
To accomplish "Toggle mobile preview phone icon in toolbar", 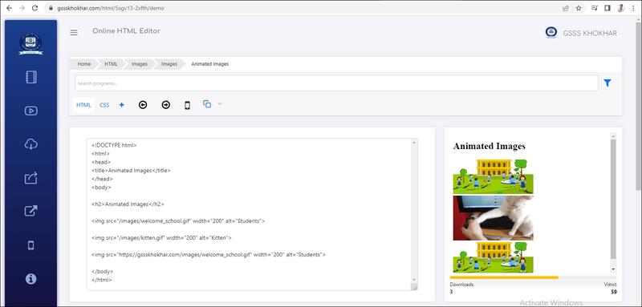I will [x=187, y=106].
